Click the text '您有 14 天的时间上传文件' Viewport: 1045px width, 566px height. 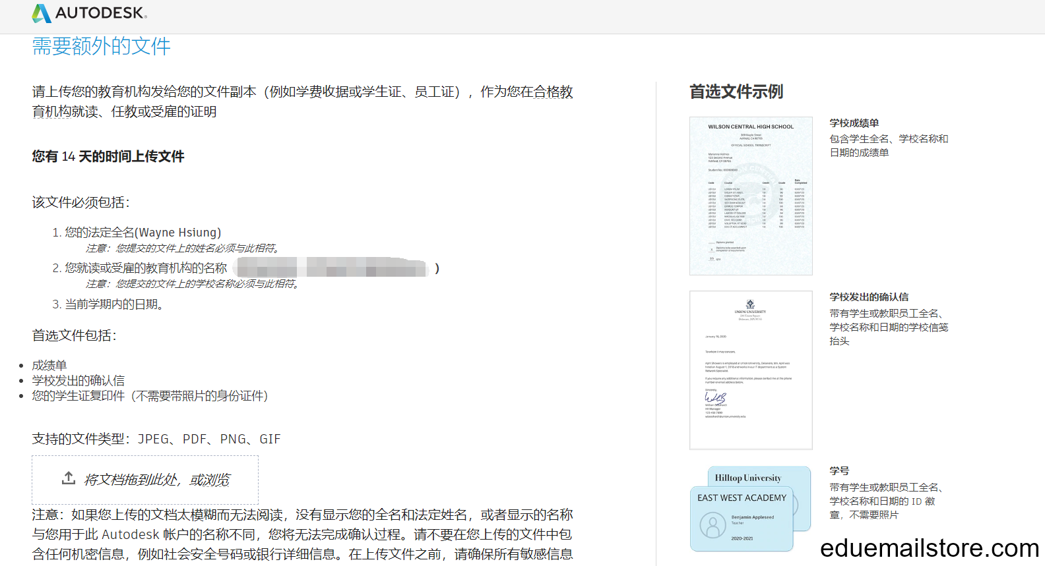[x=108, y=156]
